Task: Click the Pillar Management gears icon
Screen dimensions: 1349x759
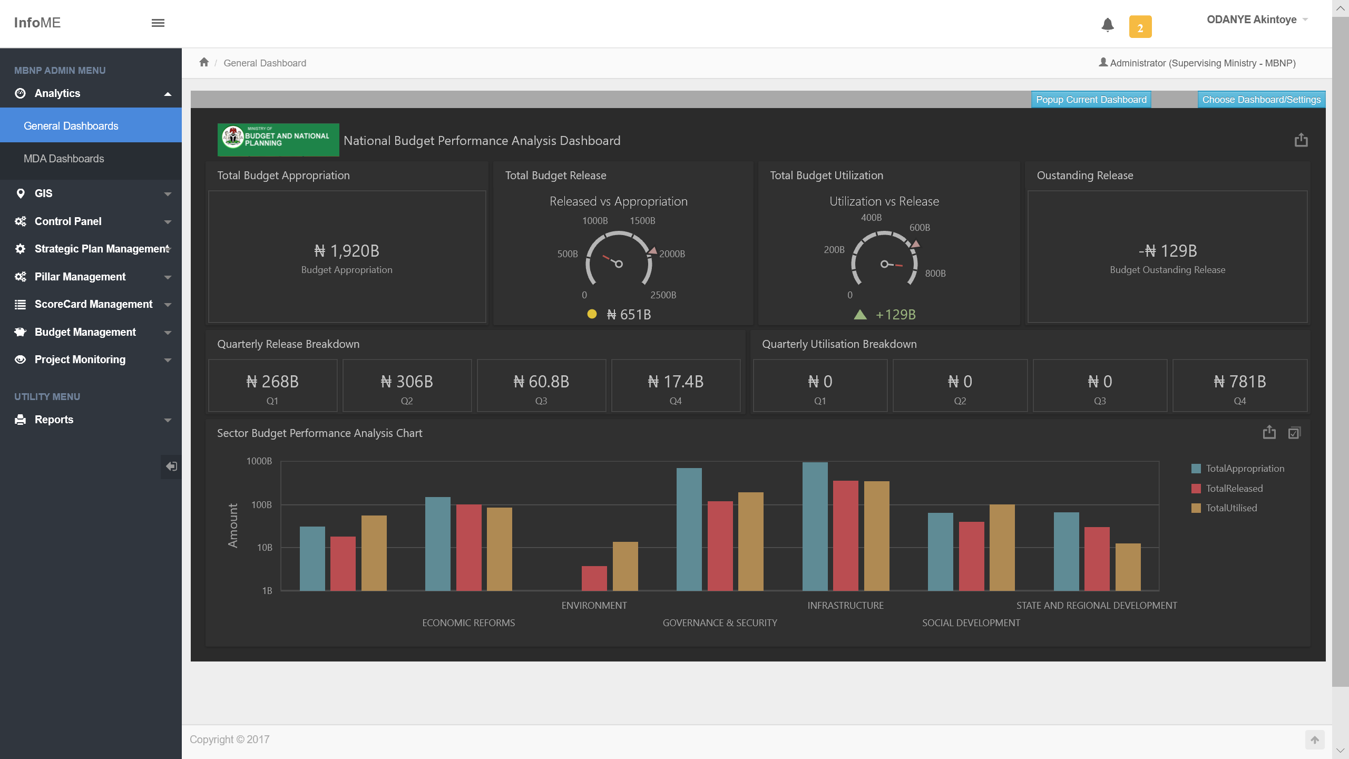Action: point(20,277)
